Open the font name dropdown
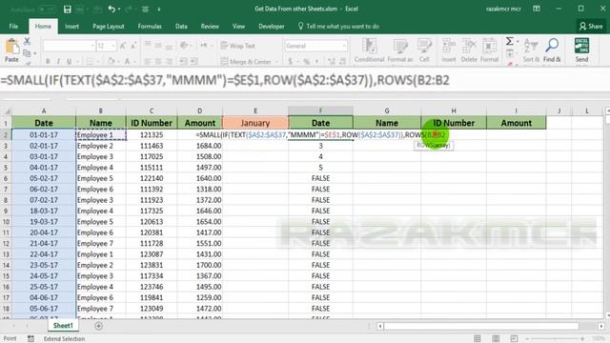 point(92,46)
